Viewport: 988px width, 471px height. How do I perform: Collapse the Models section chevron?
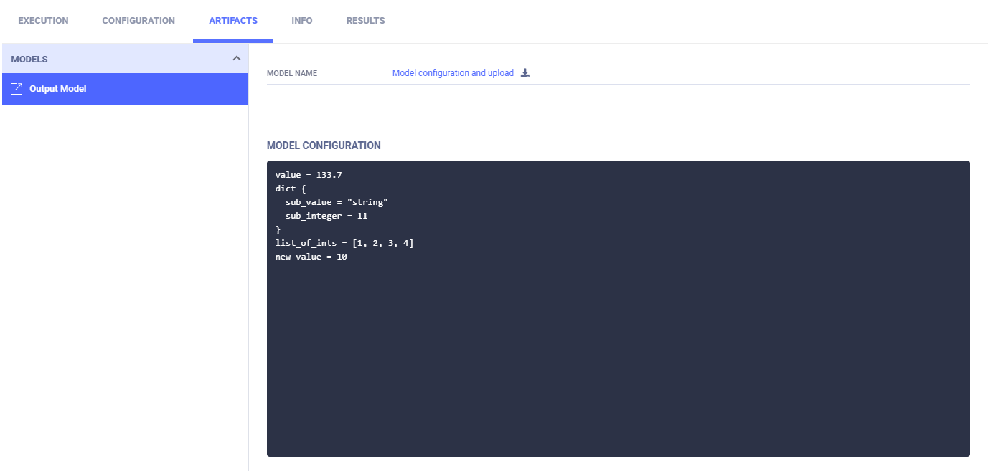tap(237, 58)
